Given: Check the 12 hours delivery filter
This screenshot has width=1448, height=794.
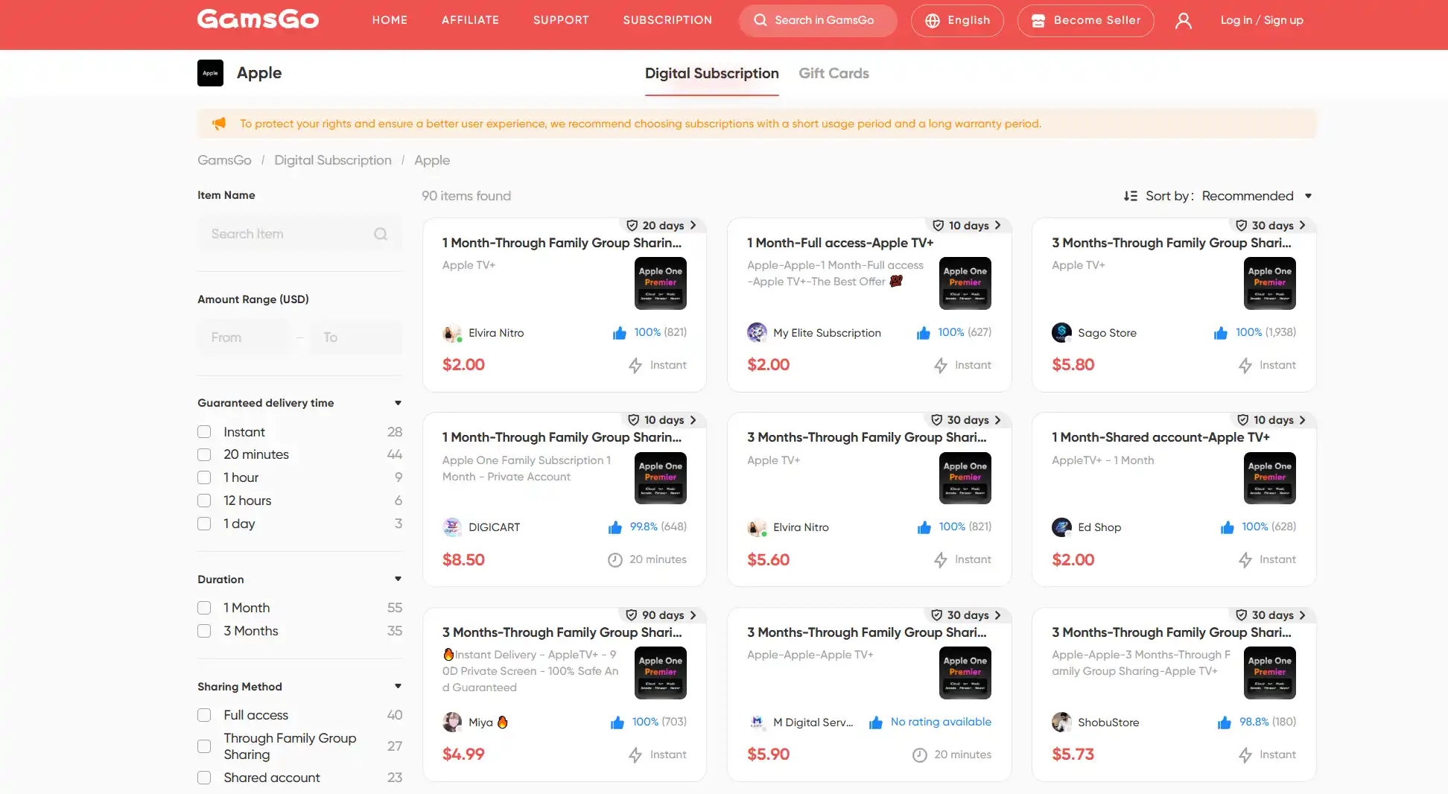Looking at the screenshot, I should [204, 501].
